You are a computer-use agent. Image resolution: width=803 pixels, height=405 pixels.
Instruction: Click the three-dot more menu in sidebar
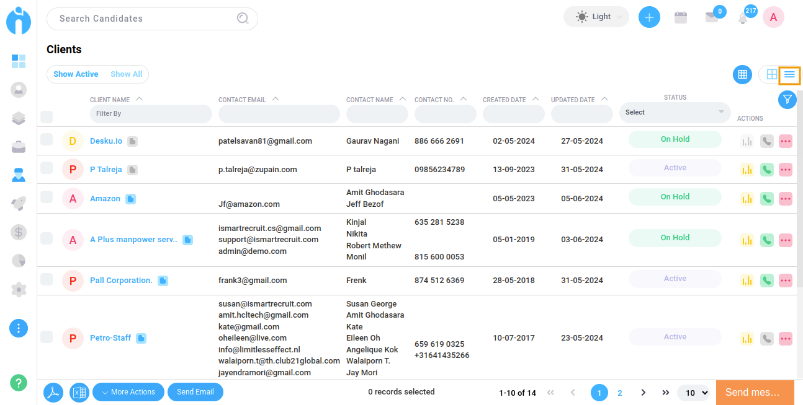19,328
